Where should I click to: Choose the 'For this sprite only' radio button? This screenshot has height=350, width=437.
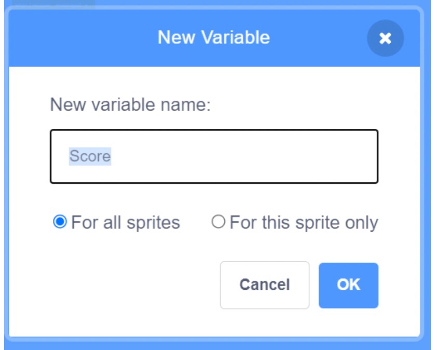(218, 222)
